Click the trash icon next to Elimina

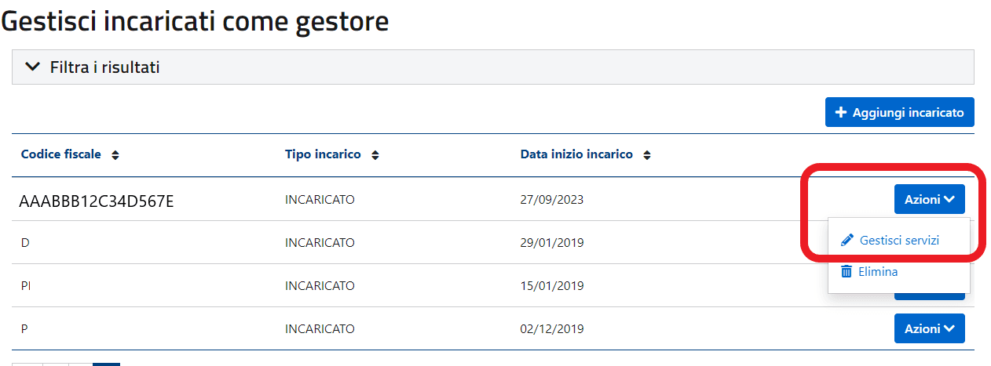point(847,272)
